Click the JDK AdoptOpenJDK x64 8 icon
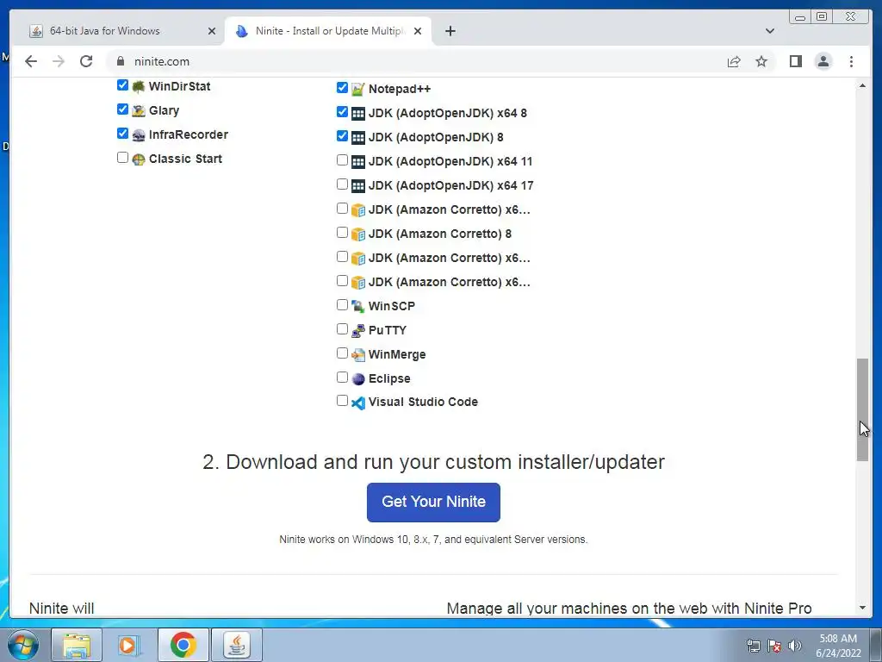882x662 pixels. point(358,113)
